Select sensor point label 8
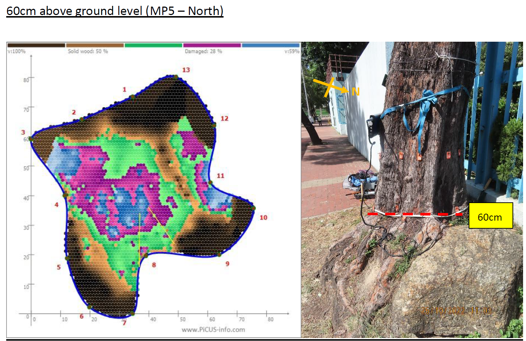 tap(154, 265)
